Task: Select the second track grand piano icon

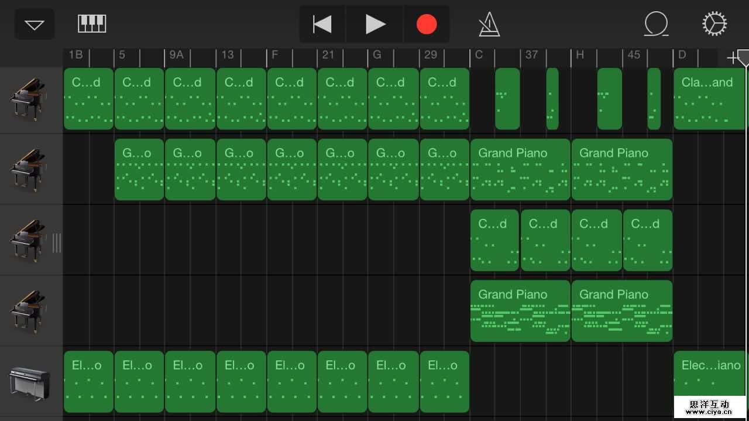Action: (x=28, y=169)
